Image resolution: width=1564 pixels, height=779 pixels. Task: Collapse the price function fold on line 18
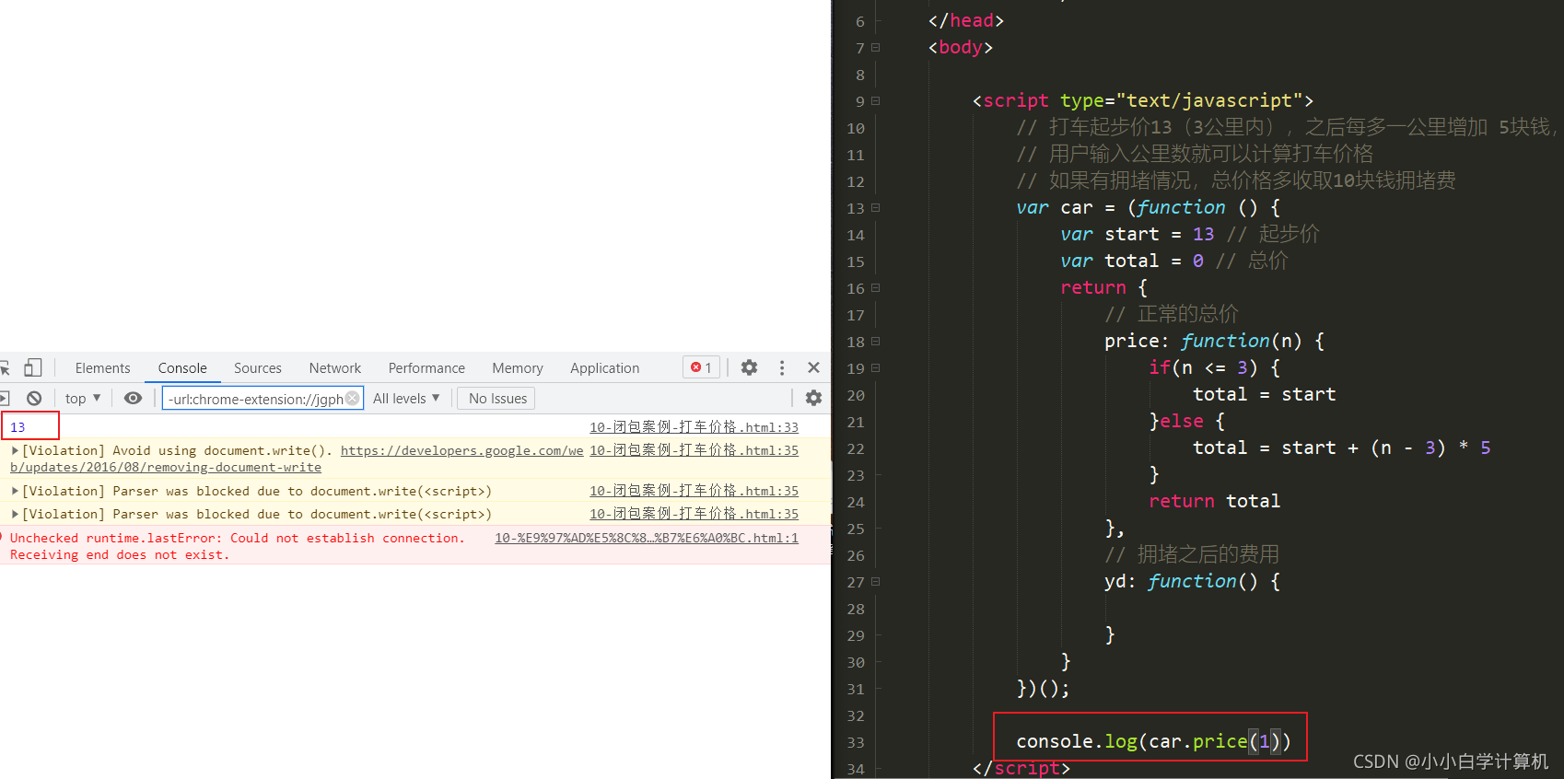(x=875, y=341)
